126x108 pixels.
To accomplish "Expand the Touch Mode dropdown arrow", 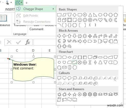I will [11, 3].
